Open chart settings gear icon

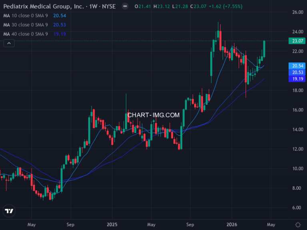coord(298,225)
